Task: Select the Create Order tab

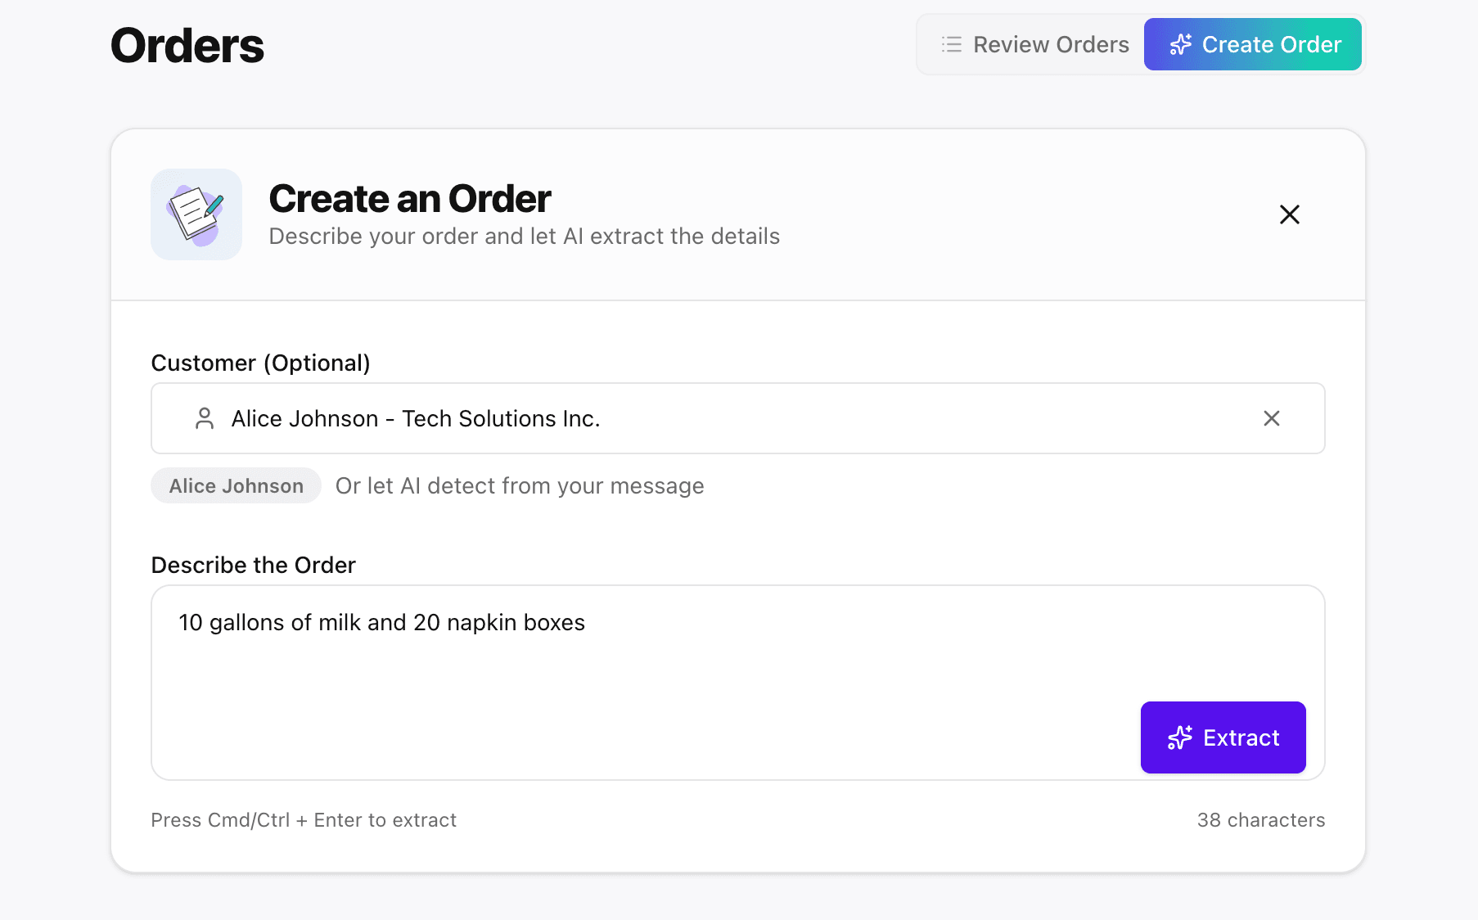Action: point(1252,44)
